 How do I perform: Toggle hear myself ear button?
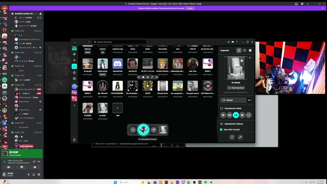click(x=154, y=130)
